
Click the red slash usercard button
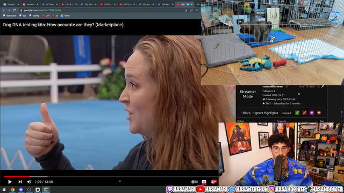click(x=305, y=113)
